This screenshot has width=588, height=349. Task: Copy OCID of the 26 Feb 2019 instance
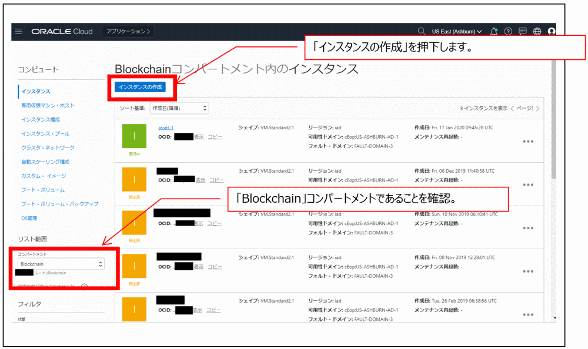coord(214,310)
